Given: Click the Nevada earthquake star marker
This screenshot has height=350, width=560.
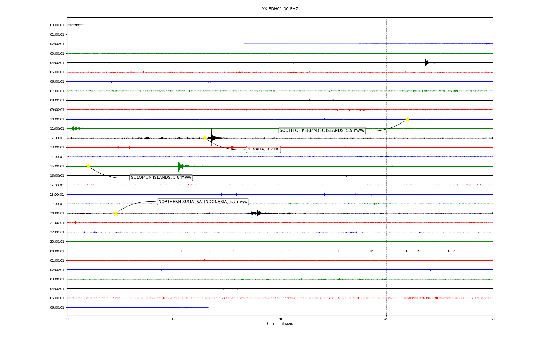Looking at the screenshot, I should [x=205, y=138].
